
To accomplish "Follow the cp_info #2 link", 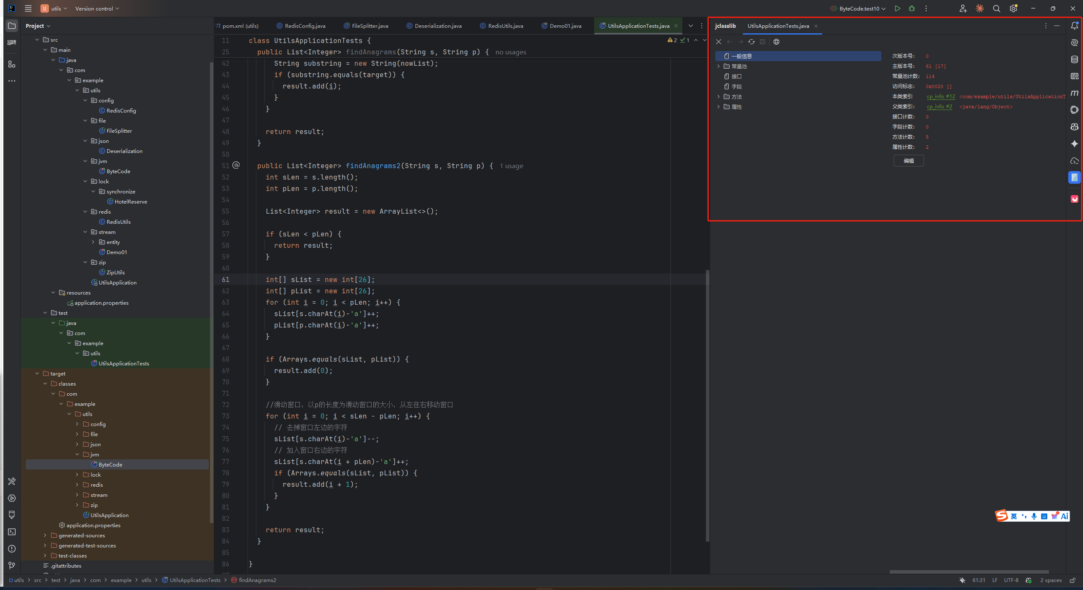I will coord(939,107).
